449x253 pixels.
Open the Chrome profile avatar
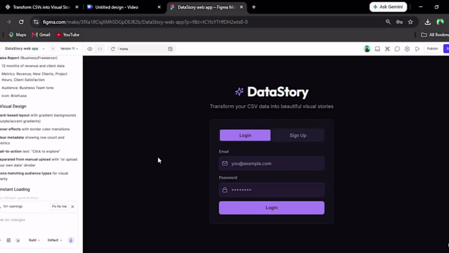point(440,22)
